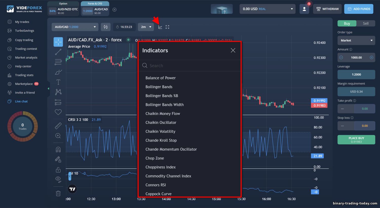Open the indicators chart icon in toolbar
The width and height of the screenshot is (380, 208).
coord(160,27)
